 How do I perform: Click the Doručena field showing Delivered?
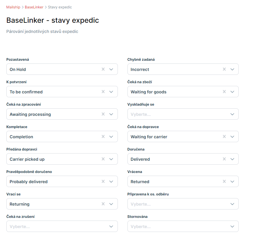click(174, 159)
